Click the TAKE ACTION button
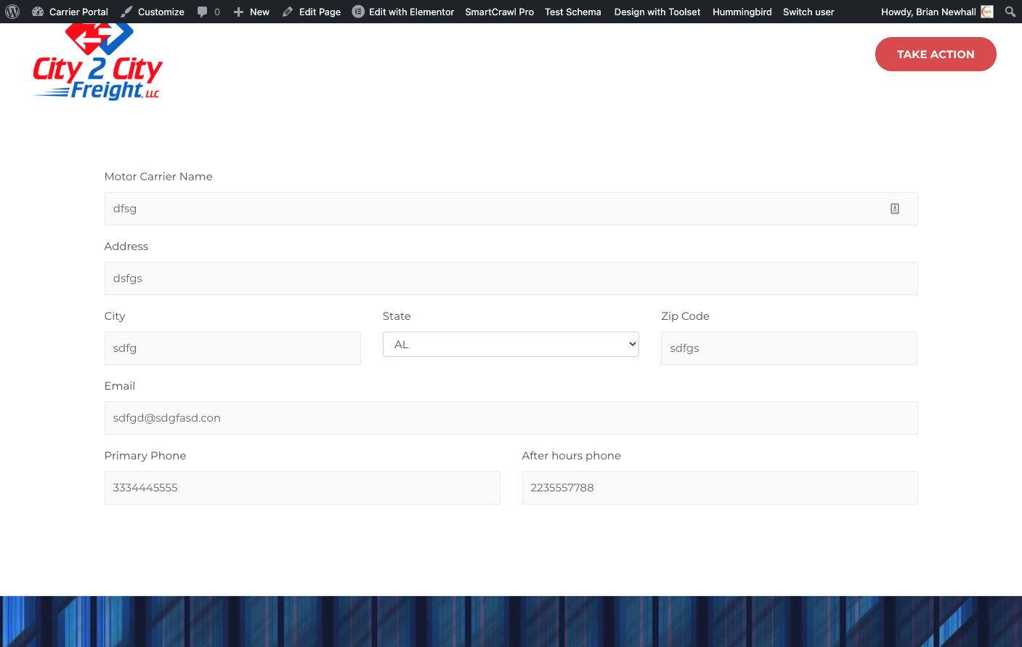The image size is (1022, 647). click(936, 55)
